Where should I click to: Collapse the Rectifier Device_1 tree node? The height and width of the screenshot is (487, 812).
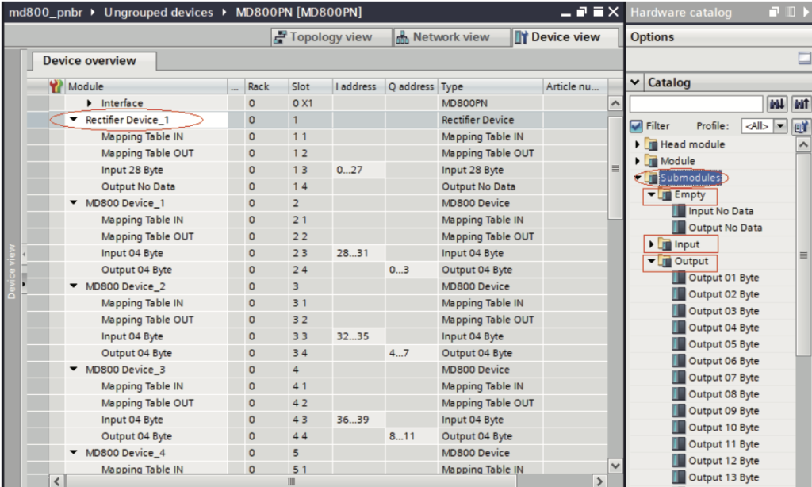[x=74, y=120]
